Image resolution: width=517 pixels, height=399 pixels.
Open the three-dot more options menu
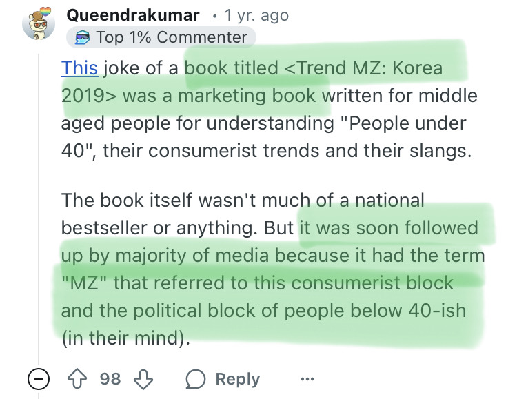tap(307, 379)
